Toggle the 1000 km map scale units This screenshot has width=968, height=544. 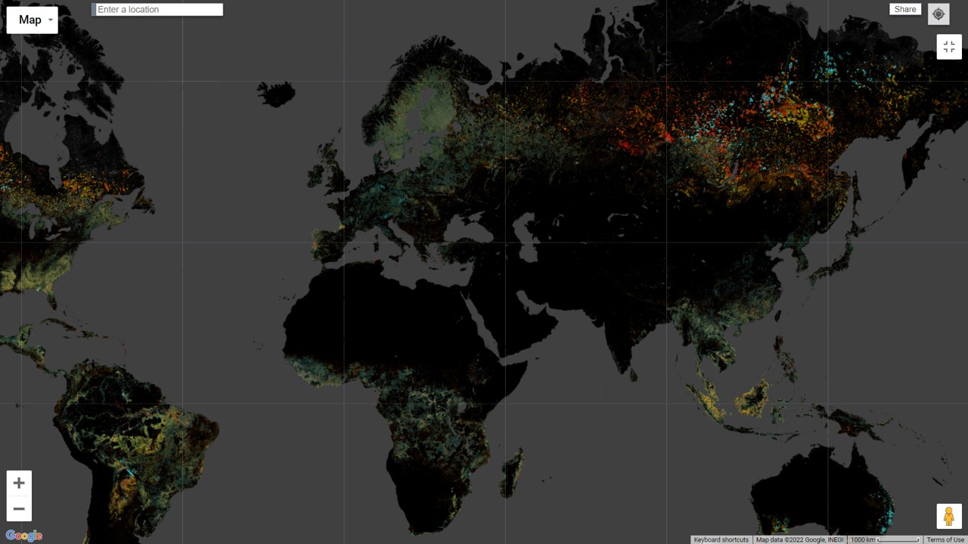click(x=884, y=539)
